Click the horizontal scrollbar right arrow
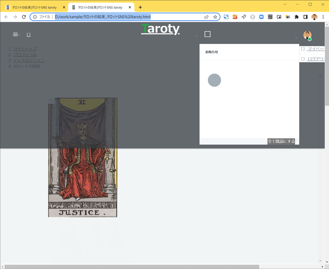 coord(322,267)
